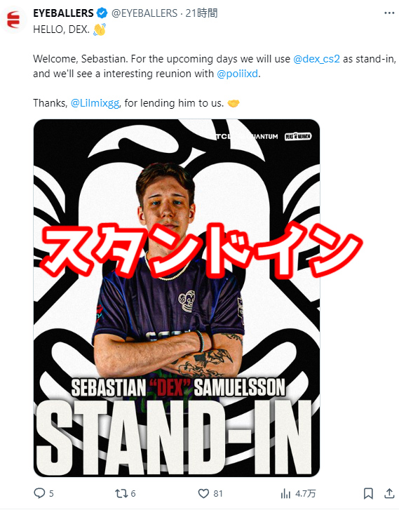This screenshot has width=399, height=510.
Task: Open the @poiiixd mention link
Action: coord(238,74)
